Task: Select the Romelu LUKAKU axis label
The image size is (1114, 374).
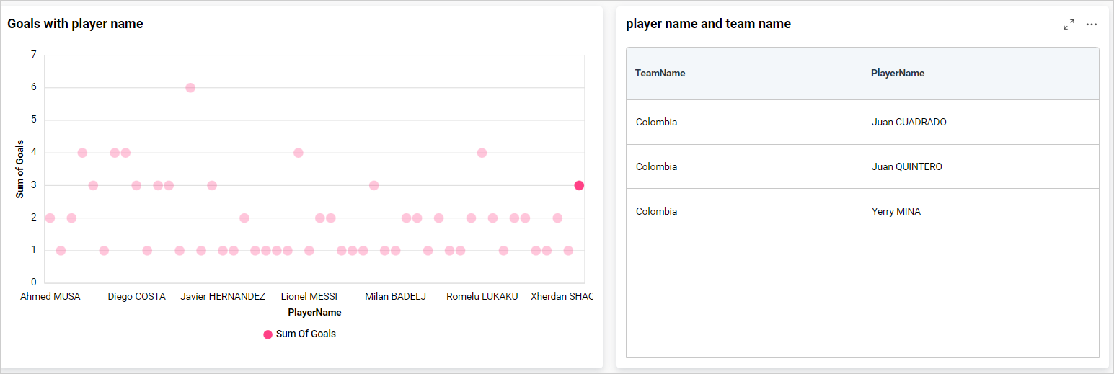Action: point(482,297)
